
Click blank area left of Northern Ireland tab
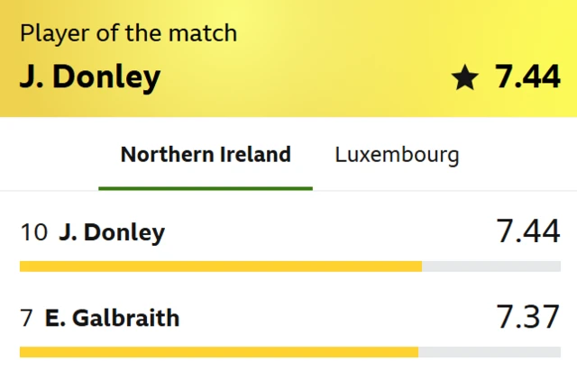click(x=50, y=154)
